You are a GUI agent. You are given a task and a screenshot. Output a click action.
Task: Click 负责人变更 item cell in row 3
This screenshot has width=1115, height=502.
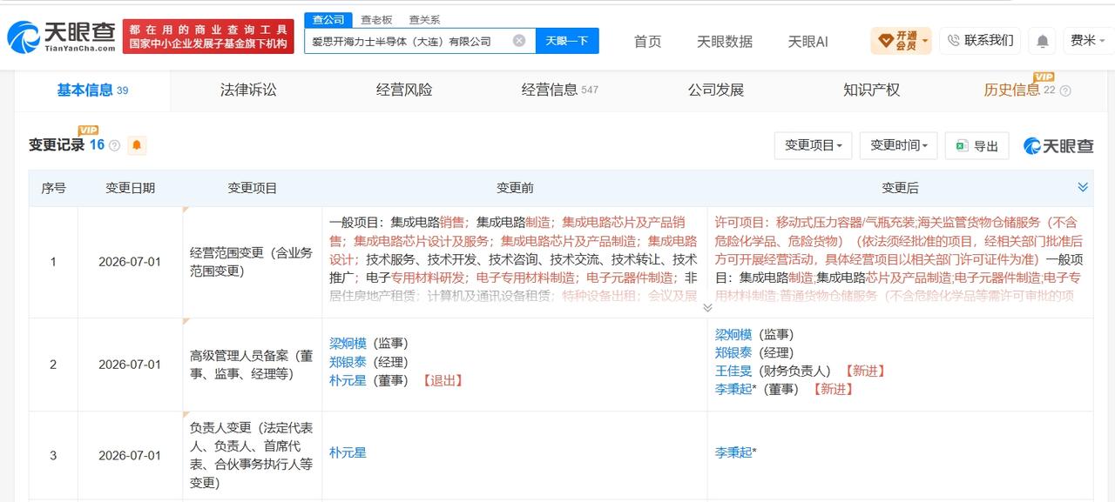pyautogui.click(x=251, y=455)
